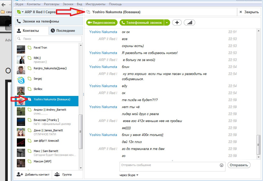
Task: Click Добавить контакт button
Action: 33,175
